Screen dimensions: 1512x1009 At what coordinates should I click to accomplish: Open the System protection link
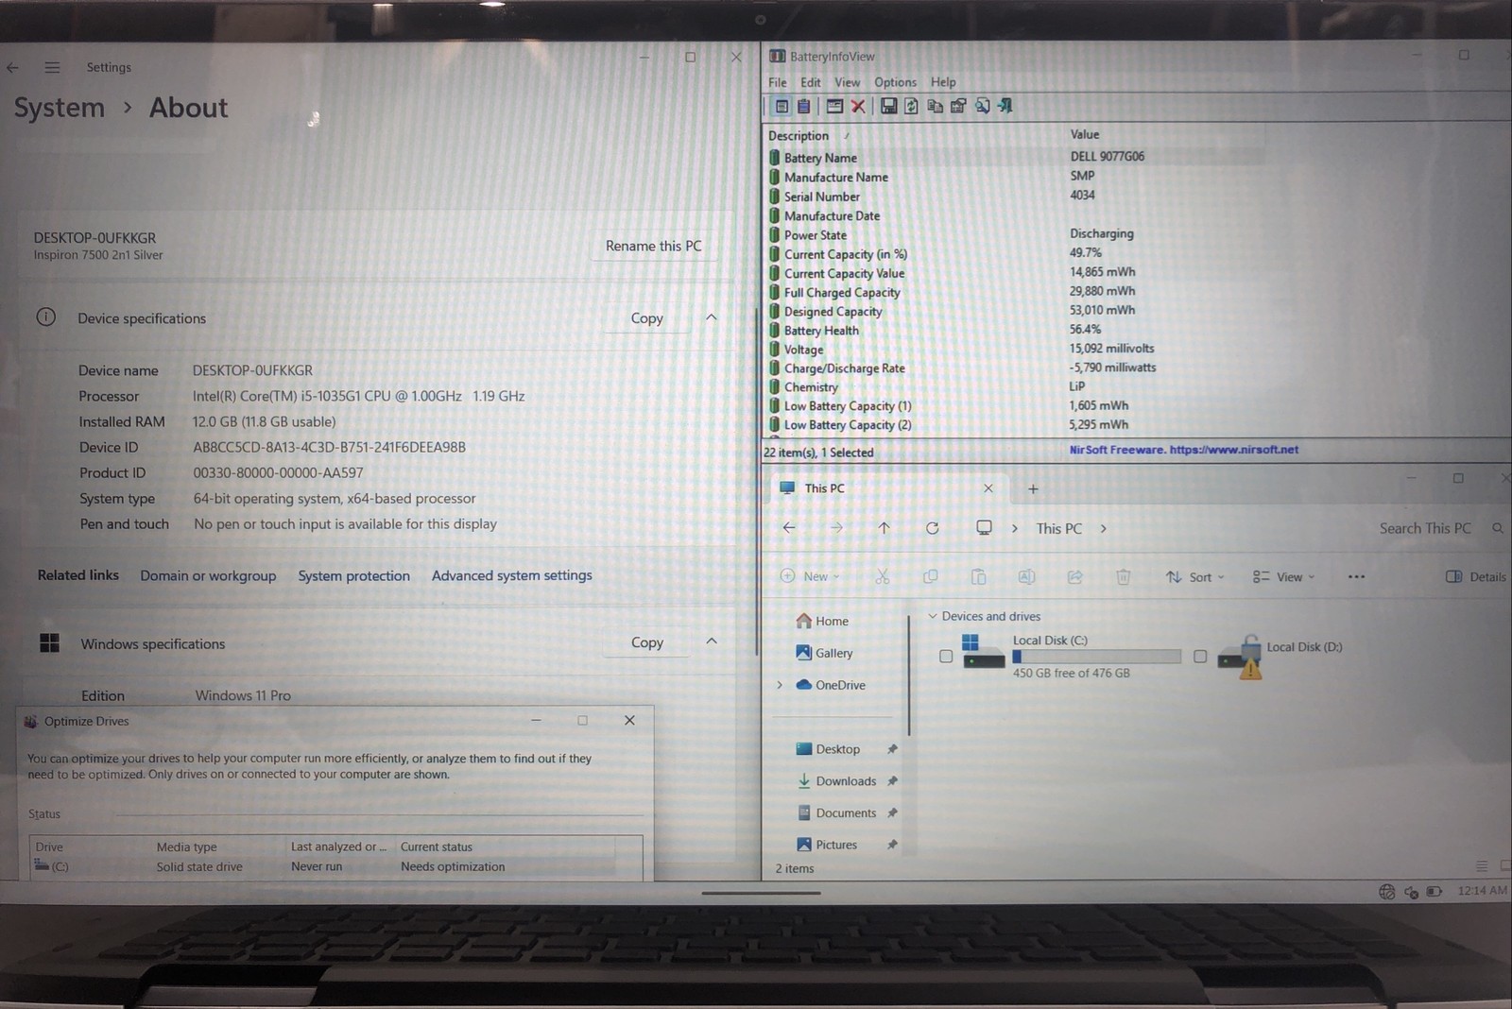[354, 575]
